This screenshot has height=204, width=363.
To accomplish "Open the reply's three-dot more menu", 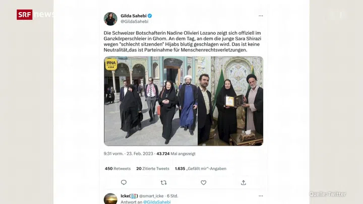I will point(261,196).
